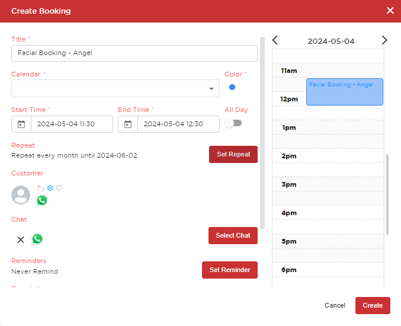Click the Start Time date field
The height and width of the screenshot is (326, 401).
(71, 124)
